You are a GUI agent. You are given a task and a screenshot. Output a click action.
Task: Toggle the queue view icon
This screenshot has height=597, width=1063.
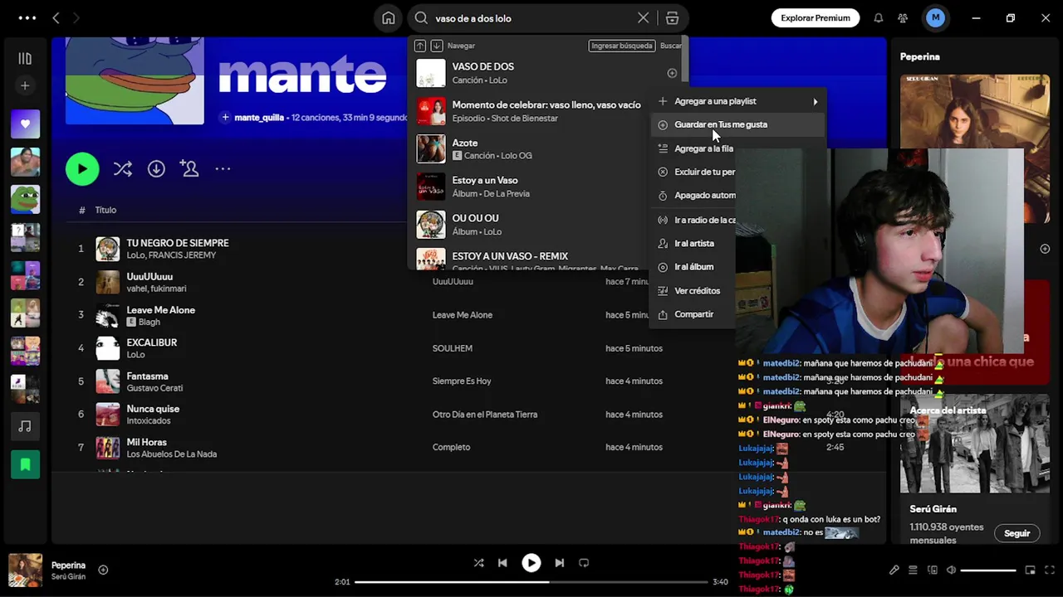point(913,570)
